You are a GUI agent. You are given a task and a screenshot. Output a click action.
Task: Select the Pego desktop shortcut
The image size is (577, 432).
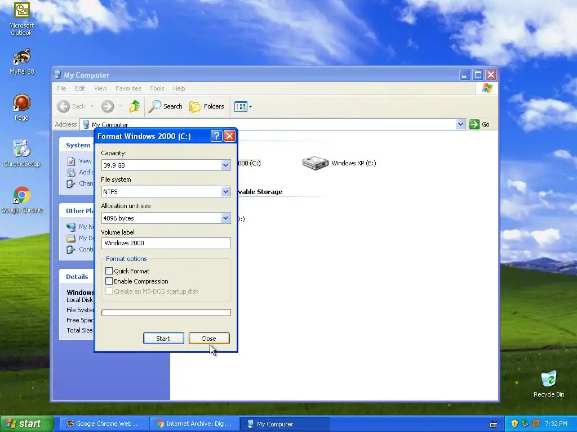(21, 107)
